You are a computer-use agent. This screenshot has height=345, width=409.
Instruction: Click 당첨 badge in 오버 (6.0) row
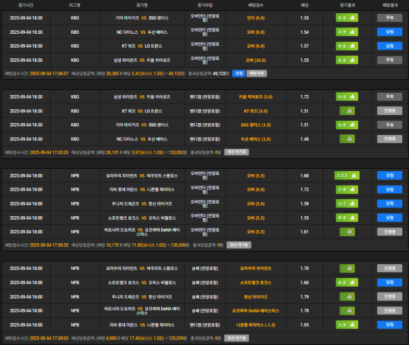pos(390,190)
